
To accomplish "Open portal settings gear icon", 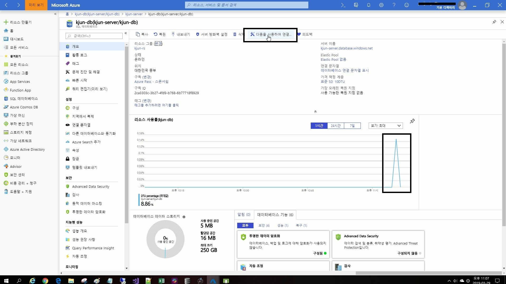I will [x=381, y=5].
